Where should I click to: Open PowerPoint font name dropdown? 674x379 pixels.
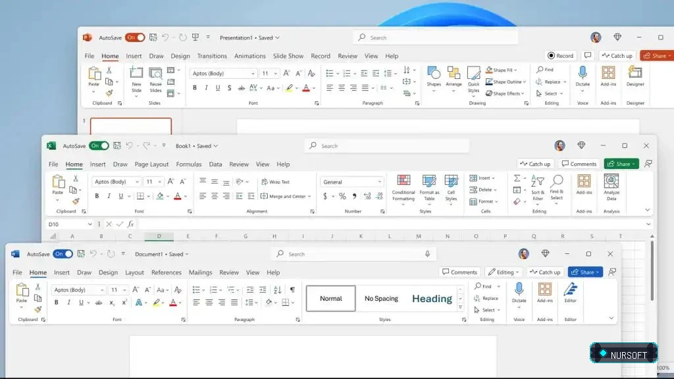coord(253,74)
